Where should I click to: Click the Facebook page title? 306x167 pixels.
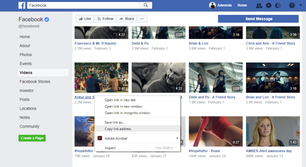pos(31,19)
